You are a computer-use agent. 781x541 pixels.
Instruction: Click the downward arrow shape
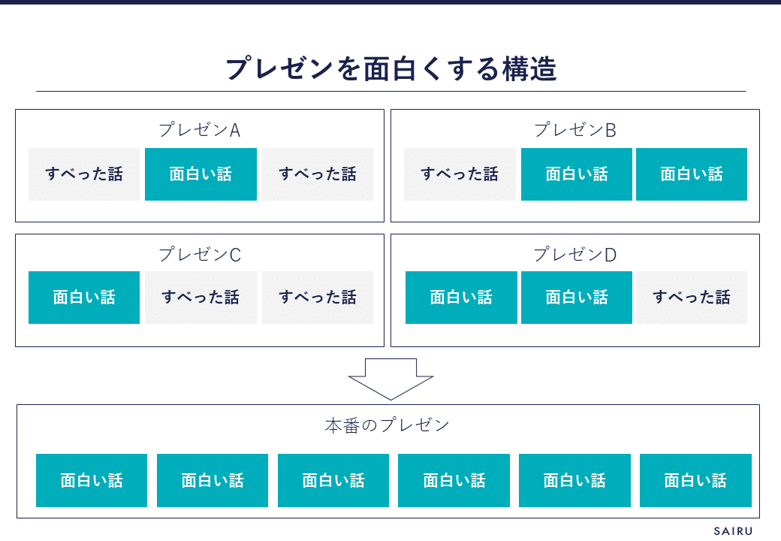click(390, 378)
